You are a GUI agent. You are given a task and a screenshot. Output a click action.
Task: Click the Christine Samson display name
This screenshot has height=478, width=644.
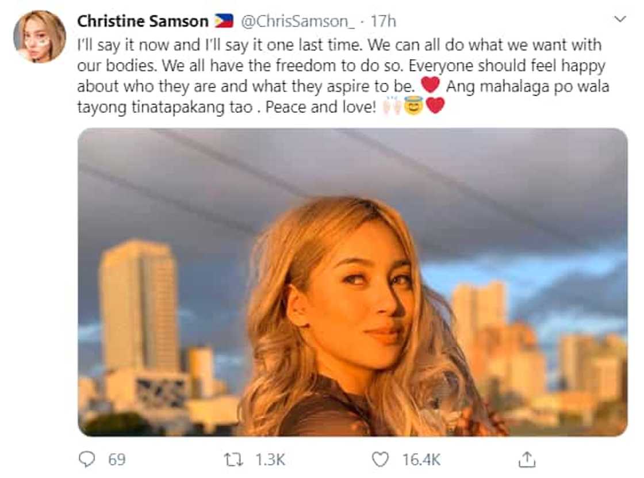coord(143,21)
